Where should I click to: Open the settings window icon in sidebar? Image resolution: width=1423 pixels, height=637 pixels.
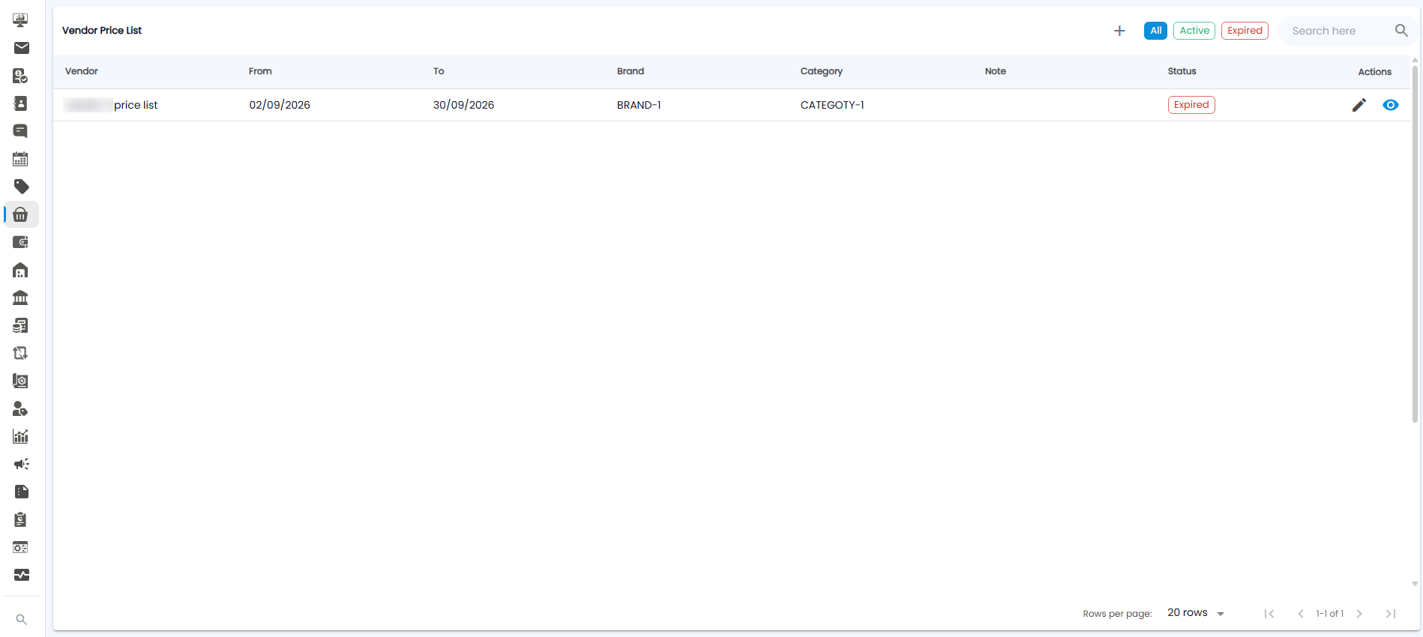[x=21, y=547]
